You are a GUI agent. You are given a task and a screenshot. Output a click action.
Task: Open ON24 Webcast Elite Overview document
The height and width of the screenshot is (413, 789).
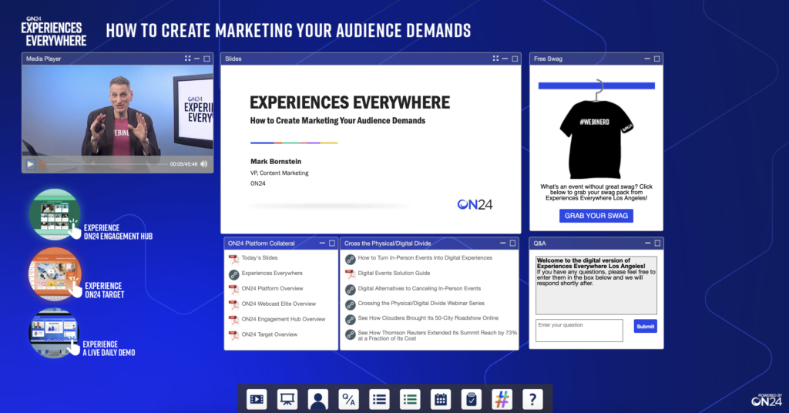pyautogui.click(x=278, y=304)
